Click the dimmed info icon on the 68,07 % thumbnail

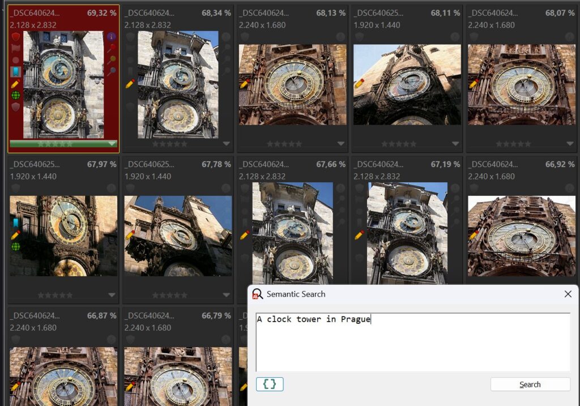(x=570, y=37)
